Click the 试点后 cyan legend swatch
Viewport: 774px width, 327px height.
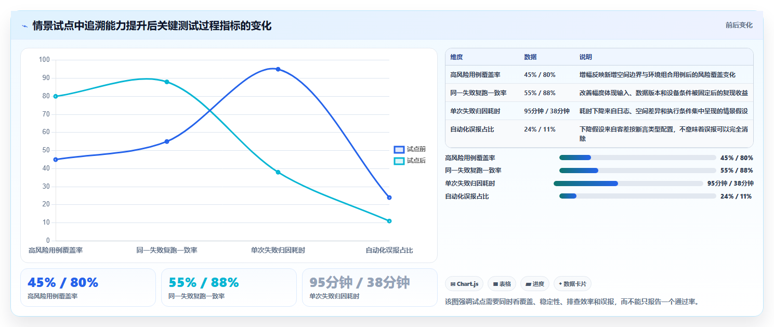pos(399,161)
